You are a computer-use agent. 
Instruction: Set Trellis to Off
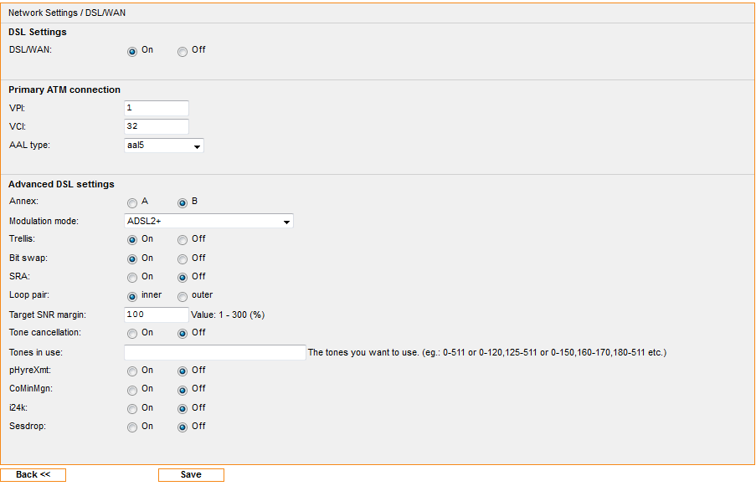coord(183,240)
